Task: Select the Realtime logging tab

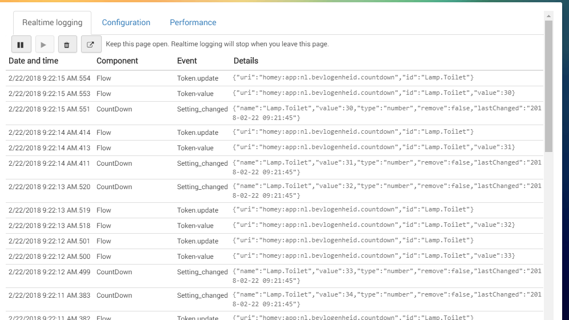Action: pos(52,23)
